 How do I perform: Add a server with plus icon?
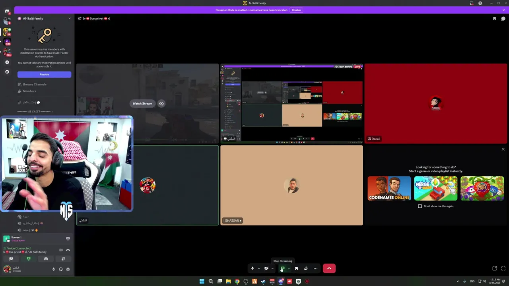7,62
